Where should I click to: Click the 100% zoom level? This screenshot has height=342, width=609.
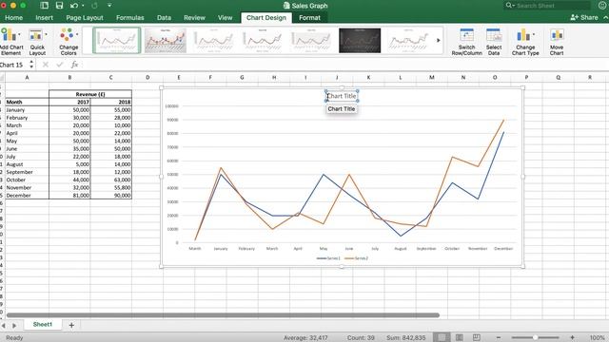point(598,338)
